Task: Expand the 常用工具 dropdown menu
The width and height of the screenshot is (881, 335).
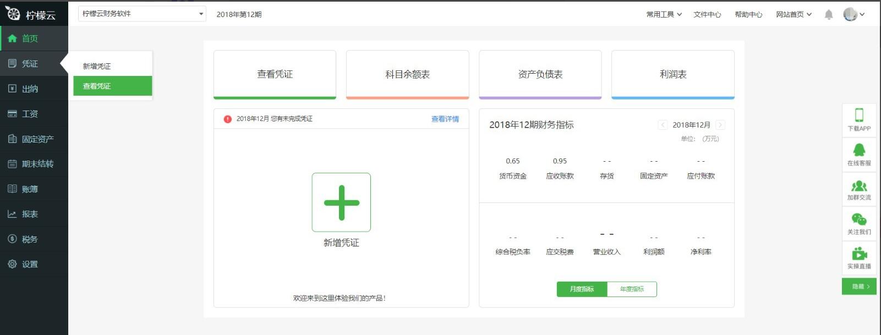Action: [x=664, y=14]
